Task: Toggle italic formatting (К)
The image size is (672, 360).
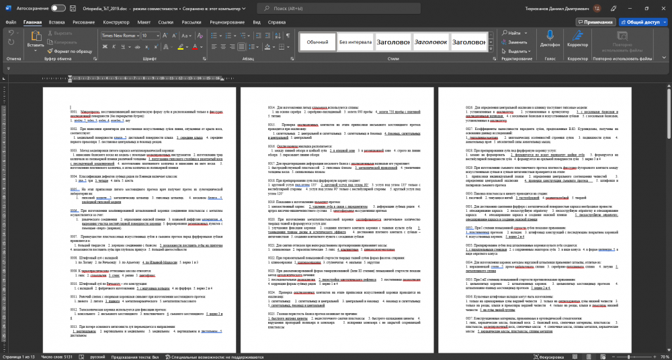Action: tap(114, 48)
